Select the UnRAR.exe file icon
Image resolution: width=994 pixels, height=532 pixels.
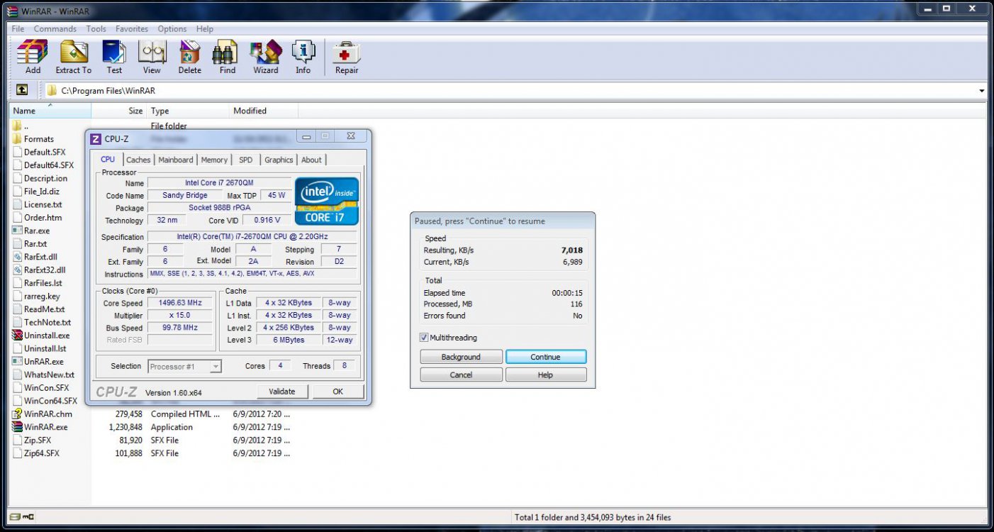pyautogui.click(x=17, y=362)
